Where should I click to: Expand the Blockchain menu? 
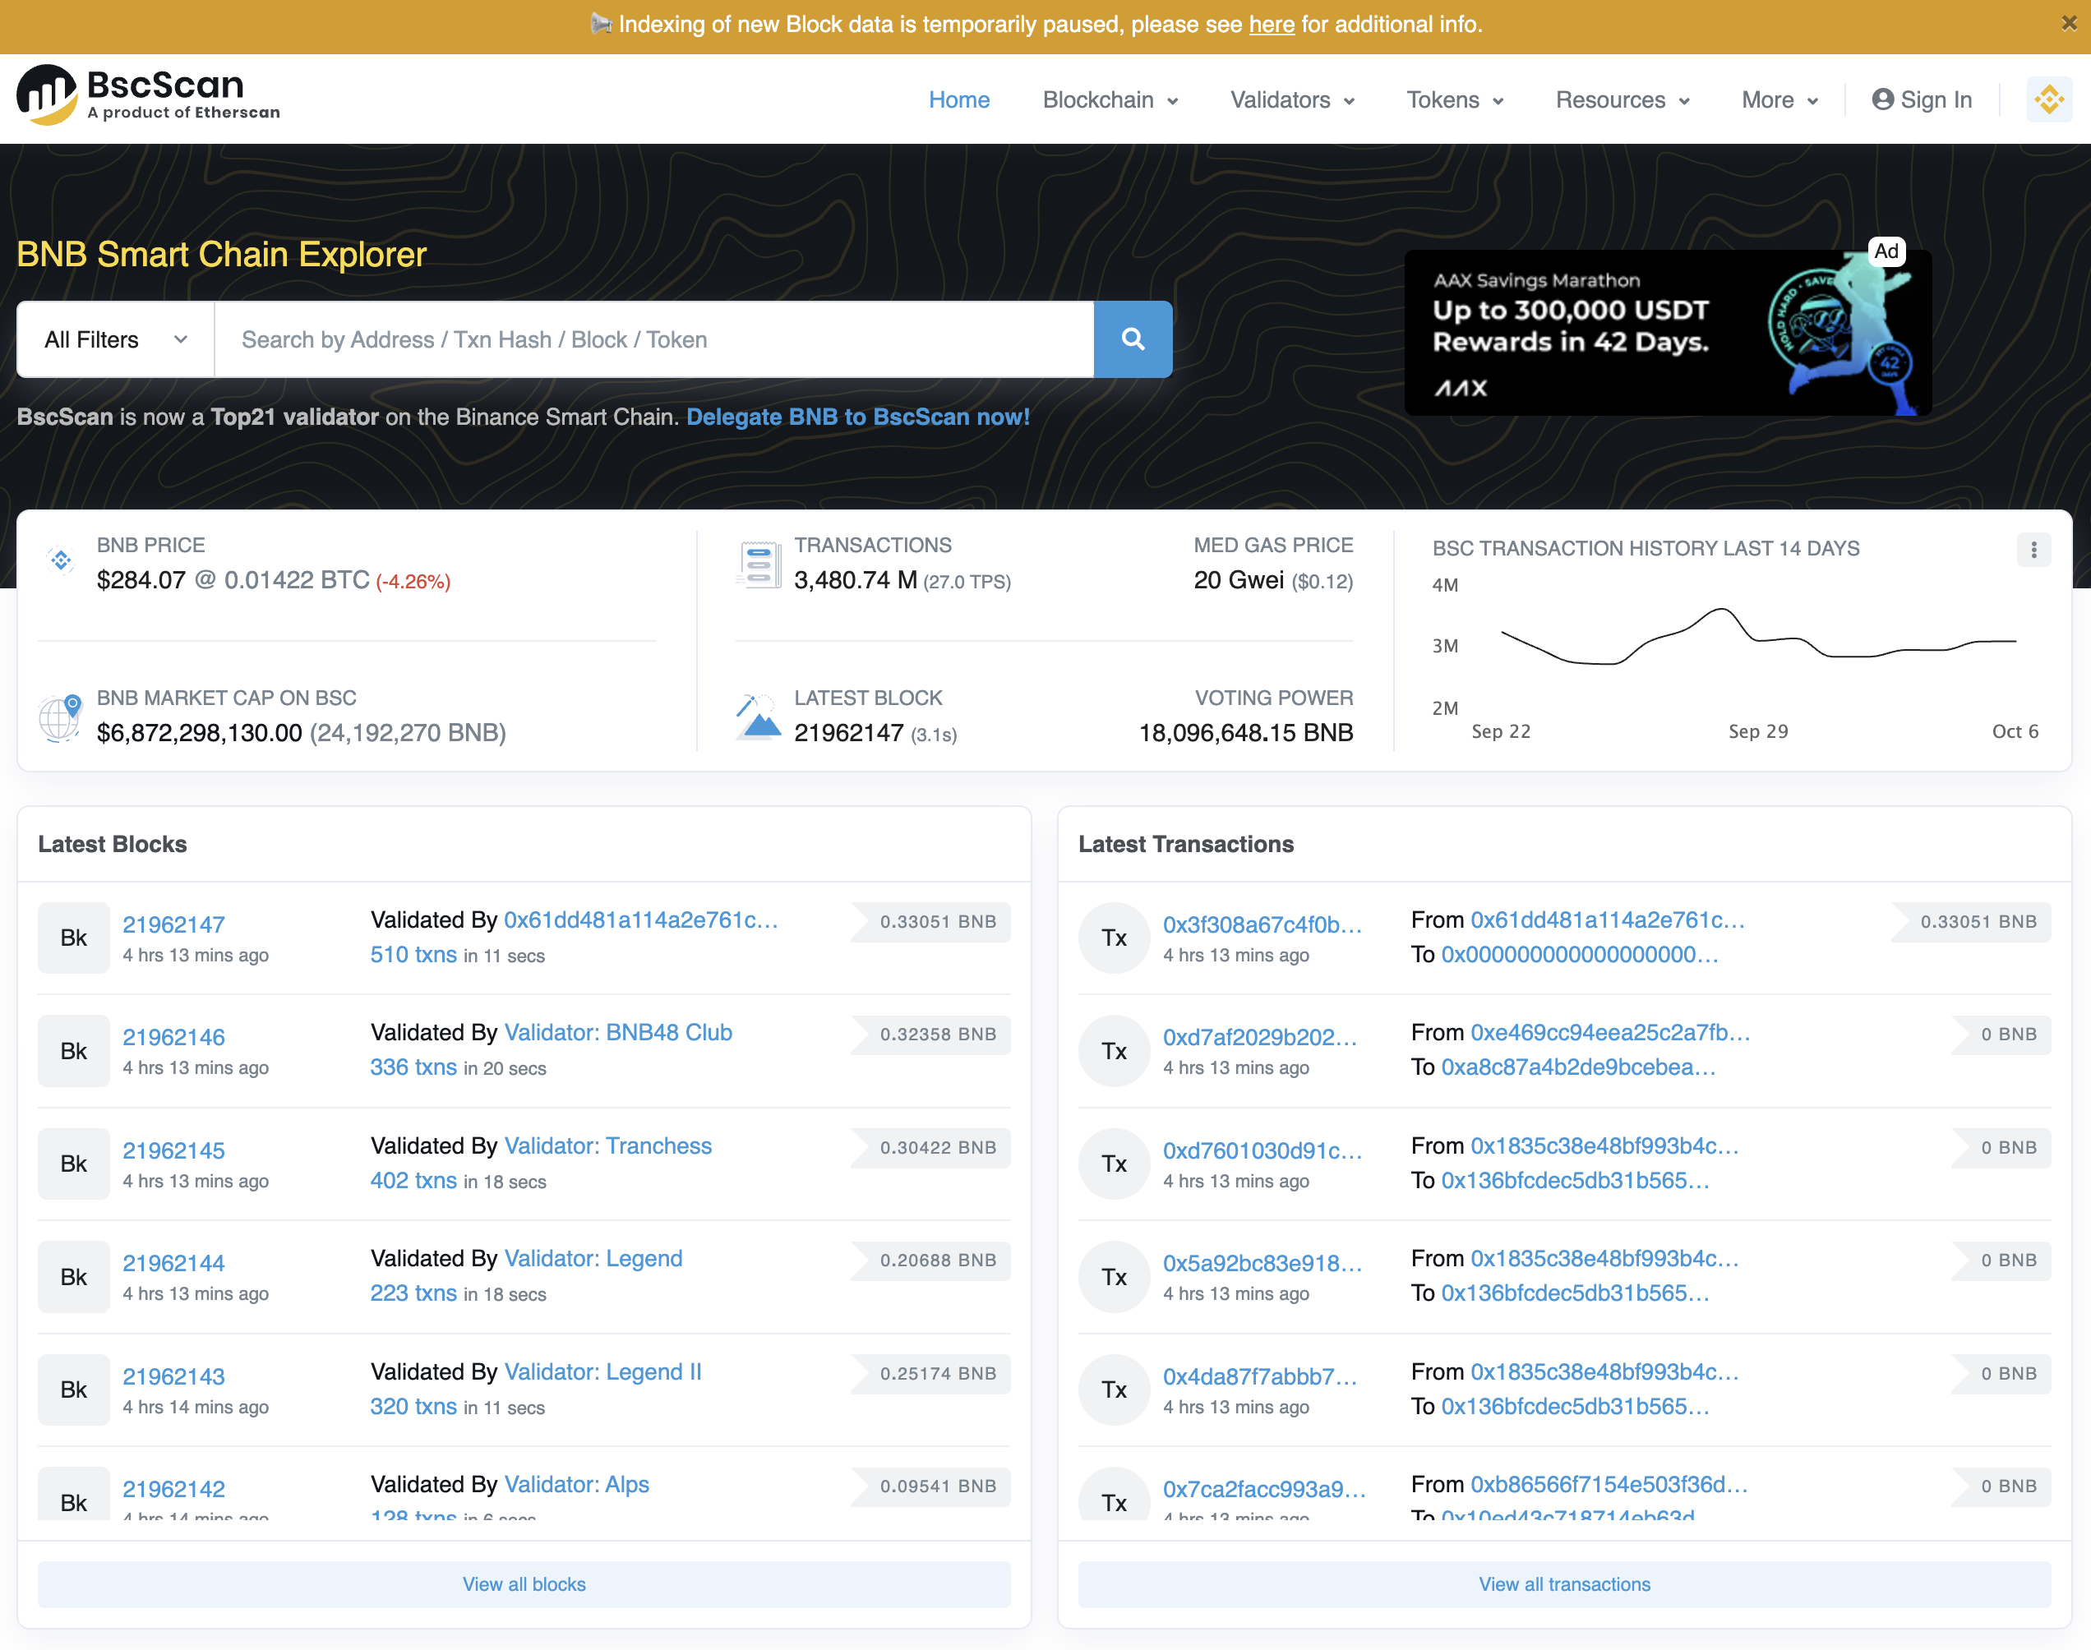[x=1110, y=99]
